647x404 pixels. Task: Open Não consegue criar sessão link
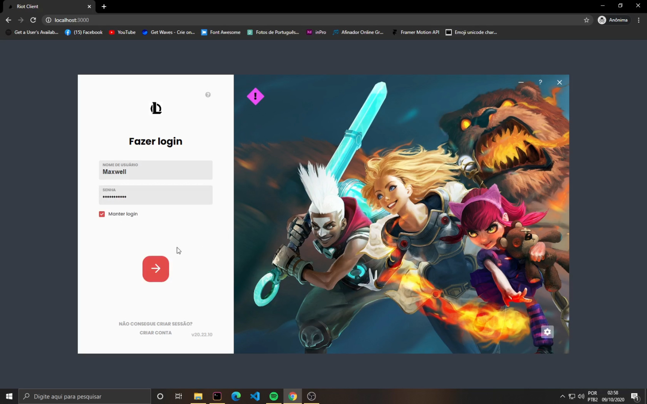(x=155, y=324)
